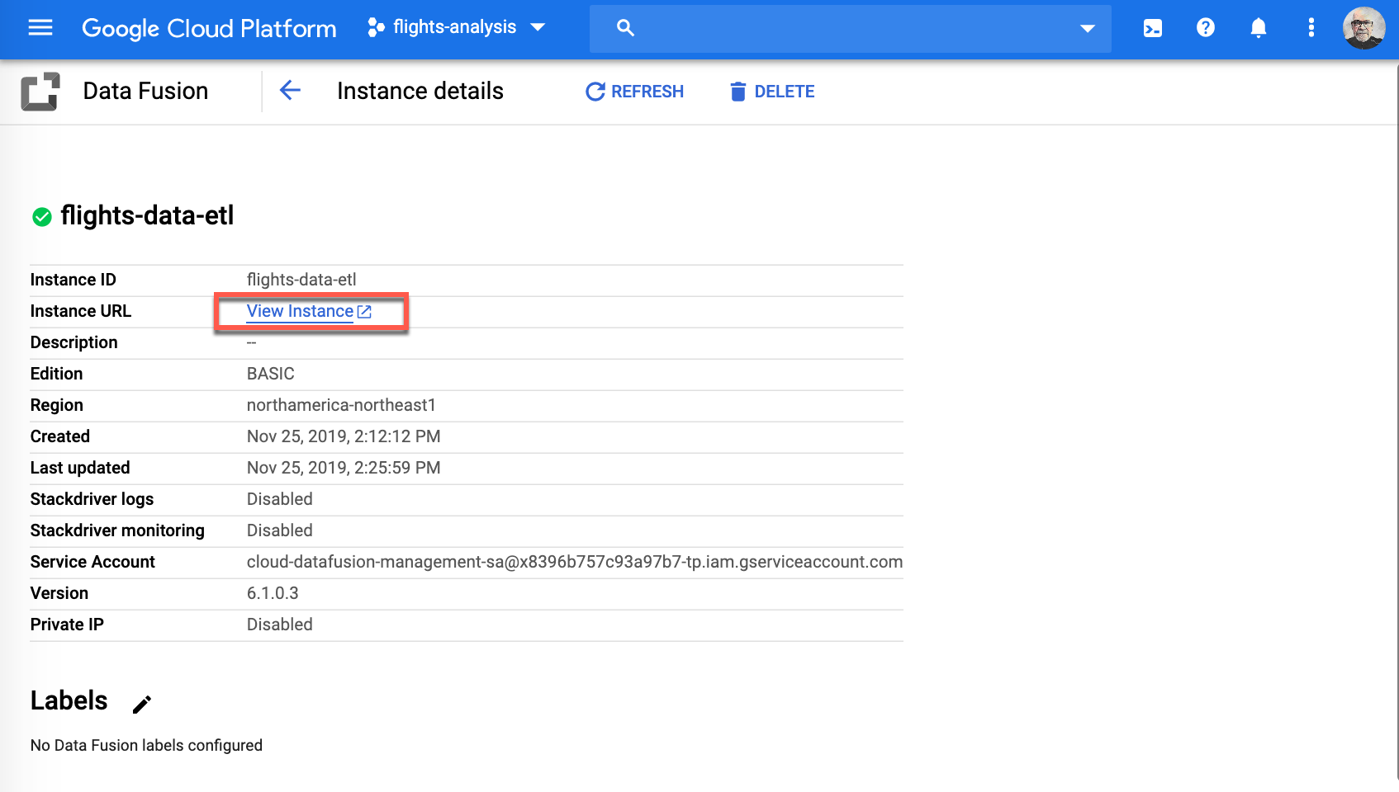Open the Help question mark menu

pyautogui.click(x=1205, y=28)
